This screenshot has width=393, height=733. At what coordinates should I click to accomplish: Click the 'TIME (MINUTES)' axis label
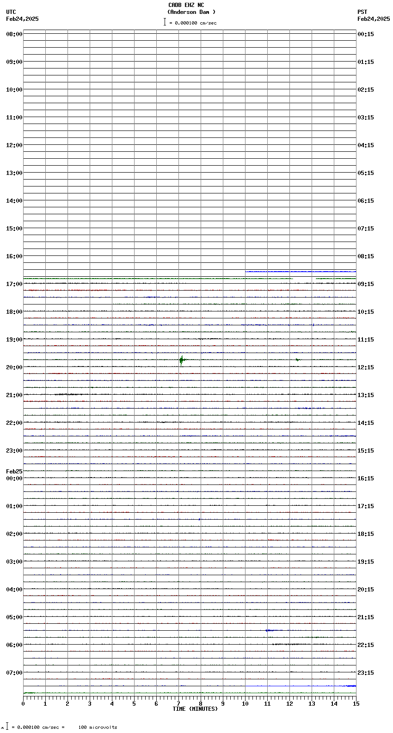(x=195, y=709)
